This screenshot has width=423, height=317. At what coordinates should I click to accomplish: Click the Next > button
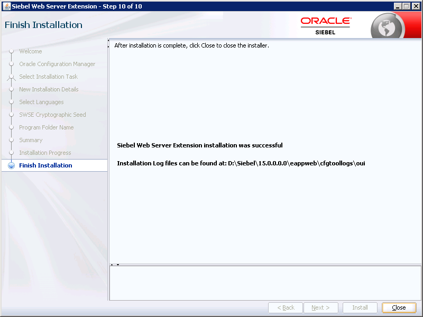(321, 307)
